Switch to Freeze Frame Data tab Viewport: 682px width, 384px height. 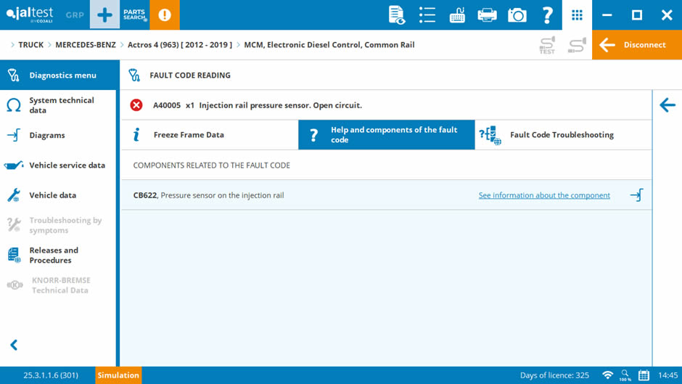[x=210, y=135]
